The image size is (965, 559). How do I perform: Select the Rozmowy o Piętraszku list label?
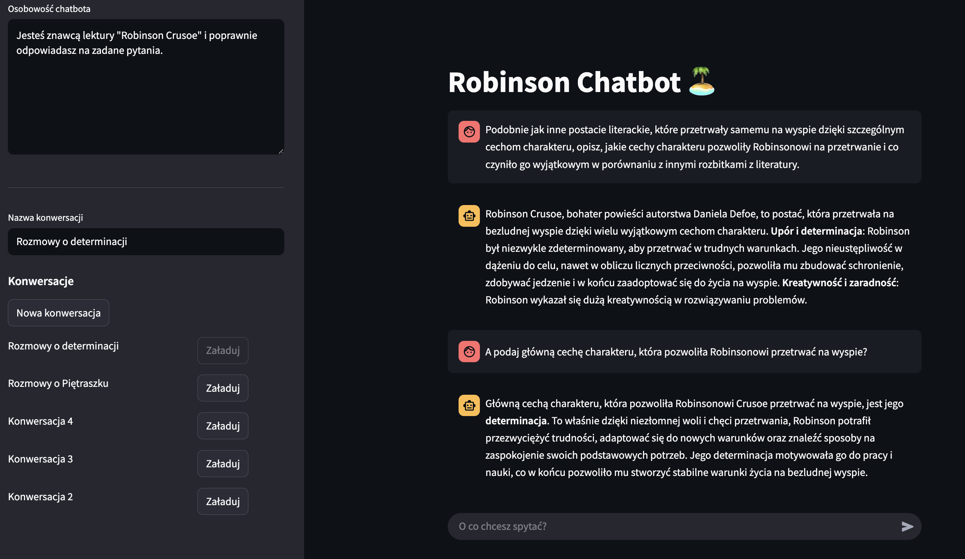[58, 383]
